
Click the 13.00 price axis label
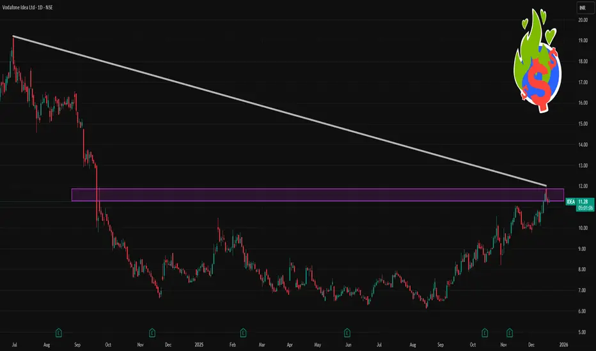coord(583,165)
